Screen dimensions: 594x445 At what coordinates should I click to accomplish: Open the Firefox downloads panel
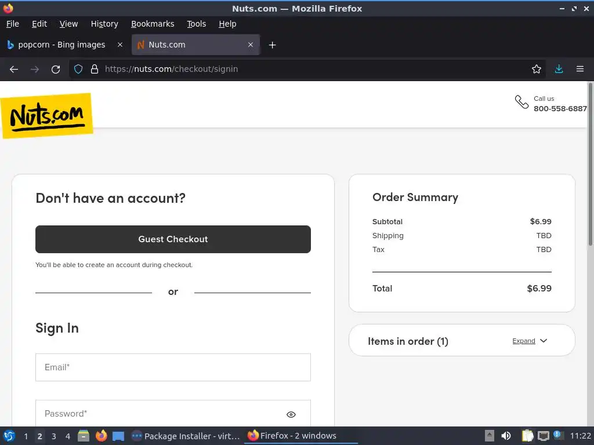[x=559, y=70]
